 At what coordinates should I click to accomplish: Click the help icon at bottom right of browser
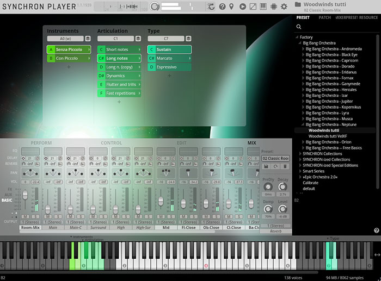377,230
